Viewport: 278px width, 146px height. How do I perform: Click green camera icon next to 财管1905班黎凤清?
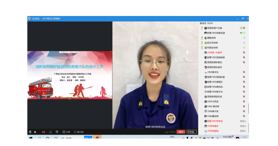241,33
